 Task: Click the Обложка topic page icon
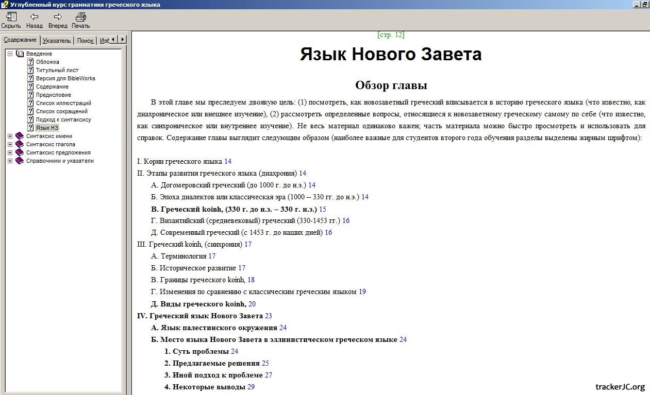point(30,62)
